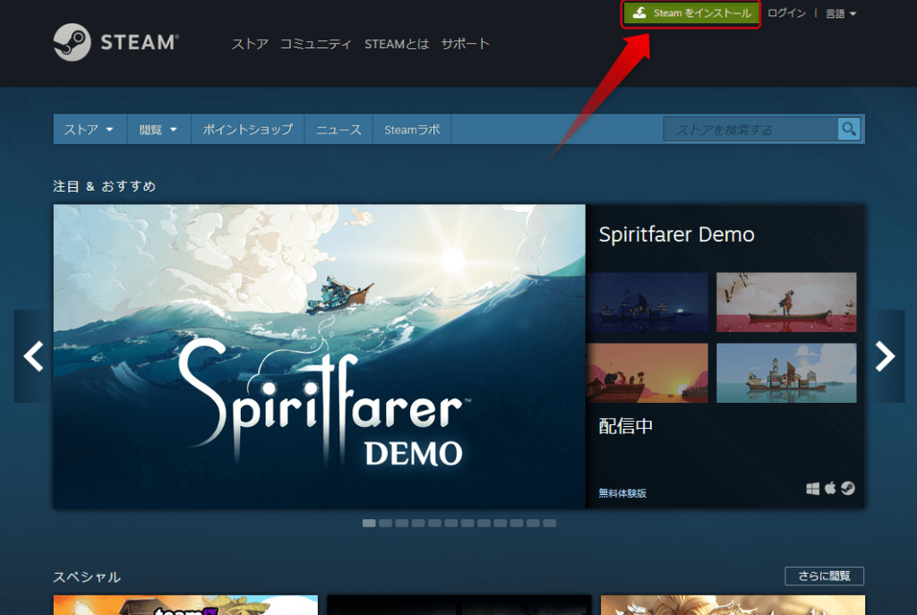Click the Windows platform icon
This screenshot has width=917, height=615.
click(x=812, y=488)
